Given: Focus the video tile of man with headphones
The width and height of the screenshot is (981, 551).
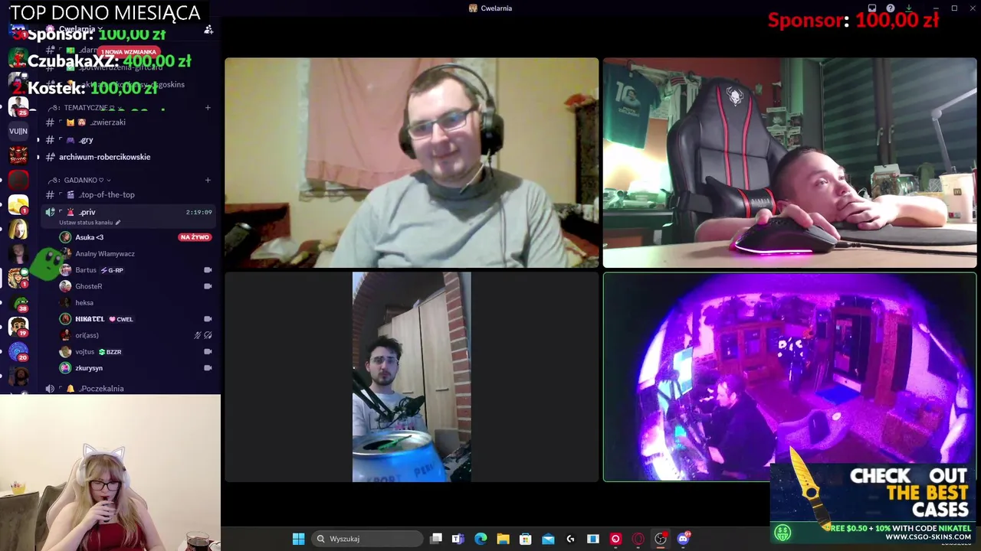Looking at the screenshot, I should [412, 163].
